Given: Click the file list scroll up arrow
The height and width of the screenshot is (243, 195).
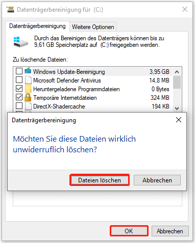Looking at the screenshot, I should [x=177, y=72].
